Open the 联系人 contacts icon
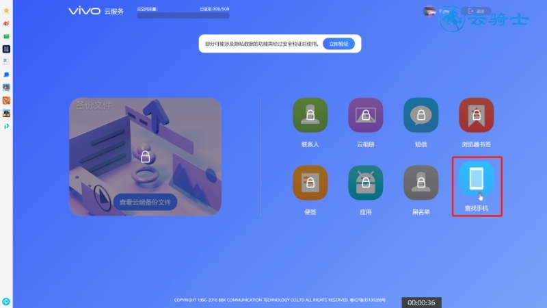The width and height of the screenshot is (547, 308). tap(310, 115)
